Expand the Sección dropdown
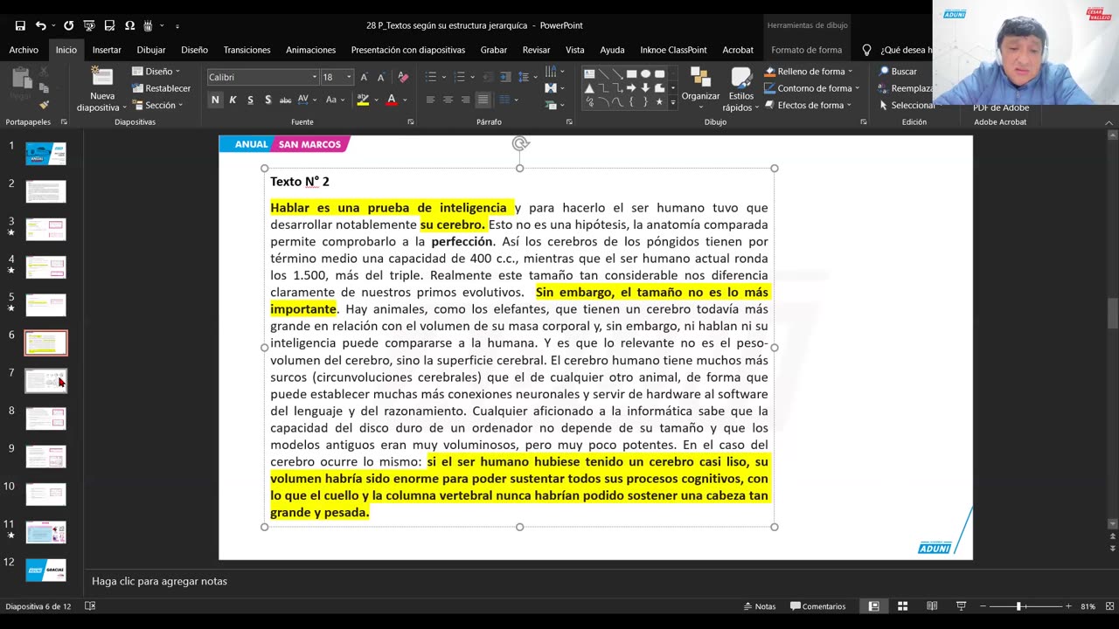Screen dimensions: 1119x629 coord(157,105)
